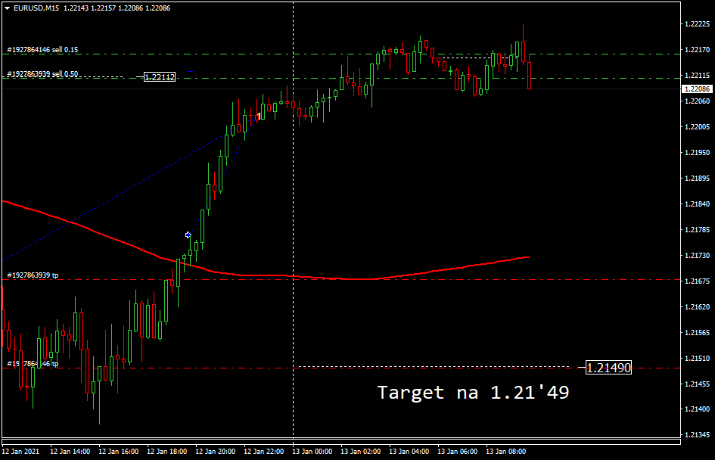This screenshot has height=460, width=715.
Task: Click the 1.22225 value on price scale
Action: (698, 24)
